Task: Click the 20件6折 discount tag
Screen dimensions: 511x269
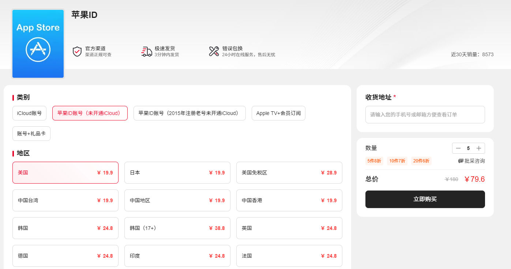Action: pos(421,161)
